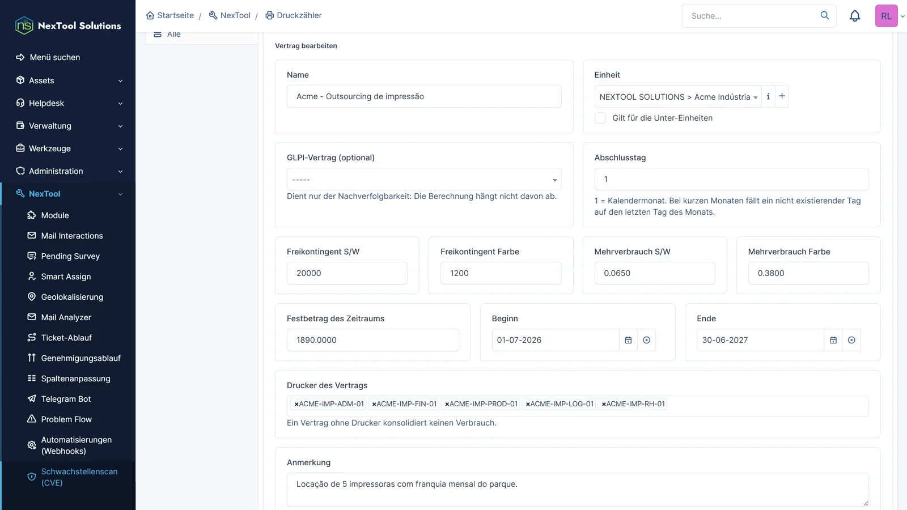Viewport: 907px width, 510px height.
Task: Collapse the NexTool menu
Action: pos(68,194)
